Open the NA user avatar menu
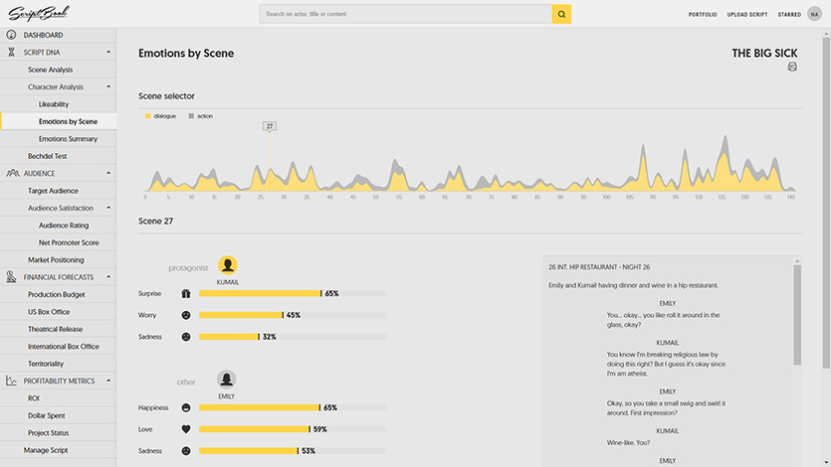Screen dimensions: 831x467 coord(814,14)
